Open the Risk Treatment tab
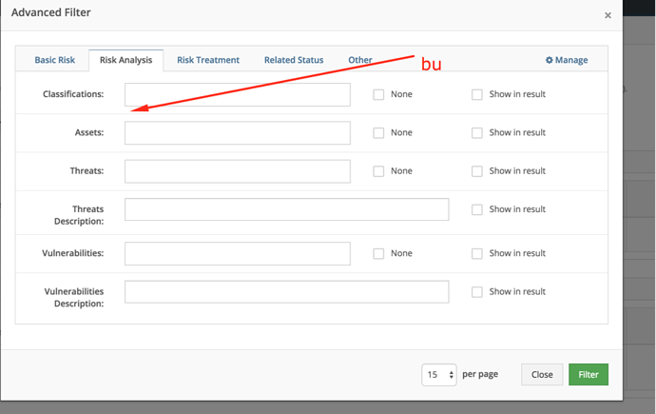This screenshot has width=656, height=414. coord(208,60)
